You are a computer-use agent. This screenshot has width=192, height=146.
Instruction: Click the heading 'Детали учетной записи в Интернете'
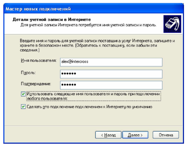tap(51, 19)
